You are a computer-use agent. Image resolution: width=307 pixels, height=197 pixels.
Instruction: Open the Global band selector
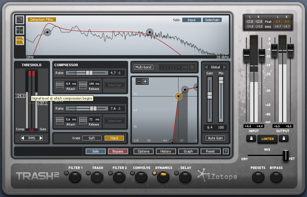(215, 67)
